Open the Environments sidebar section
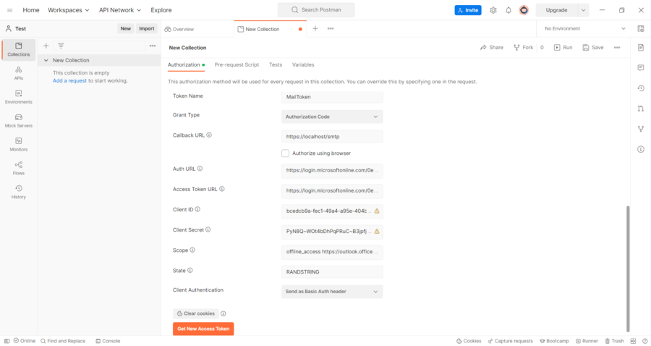The image size is (651, 346). click(18, 97)
